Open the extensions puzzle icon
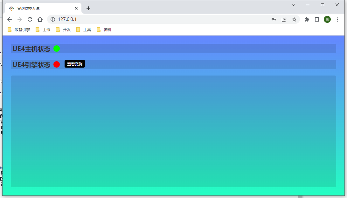 [307, 19]
